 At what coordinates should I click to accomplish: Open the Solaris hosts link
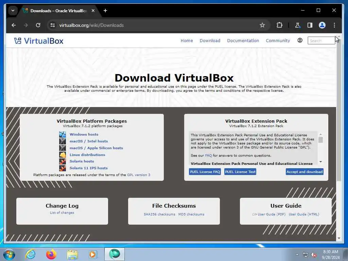point(82,161)
